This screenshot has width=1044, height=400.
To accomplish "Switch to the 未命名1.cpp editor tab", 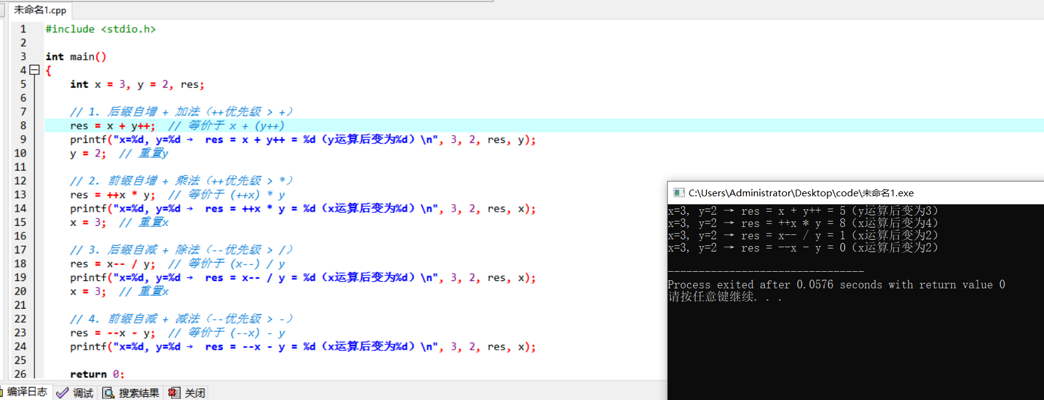I will click(40, 10).
